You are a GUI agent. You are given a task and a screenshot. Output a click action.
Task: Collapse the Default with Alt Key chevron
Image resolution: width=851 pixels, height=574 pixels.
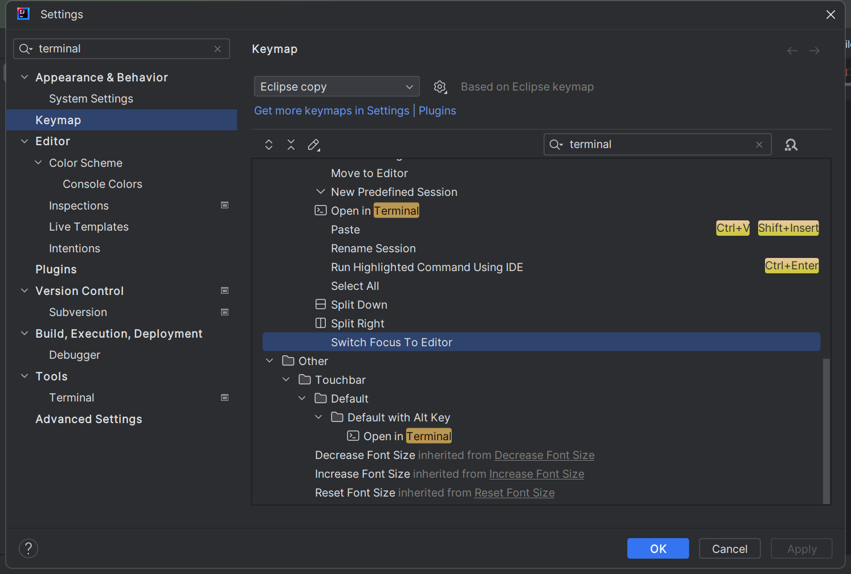tap(318, 417)
